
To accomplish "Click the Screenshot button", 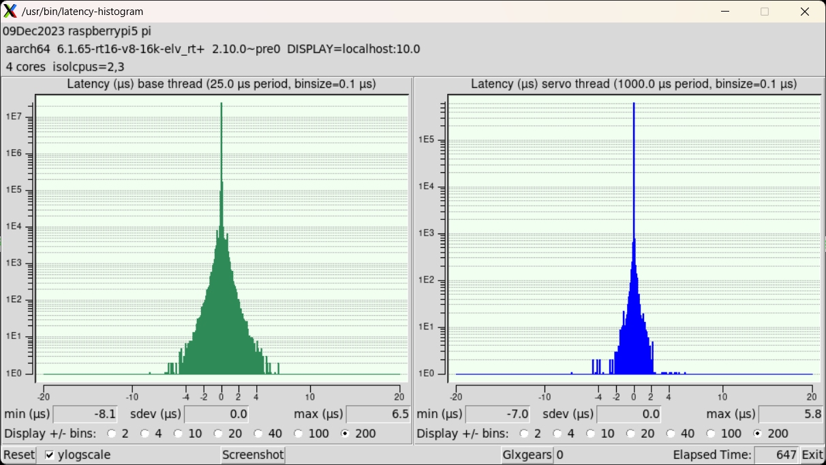I will [253, 455].
